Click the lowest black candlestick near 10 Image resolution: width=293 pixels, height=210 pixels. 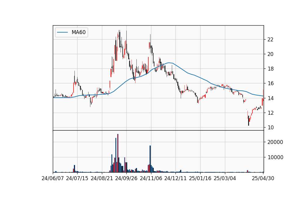tap(248, 121)
